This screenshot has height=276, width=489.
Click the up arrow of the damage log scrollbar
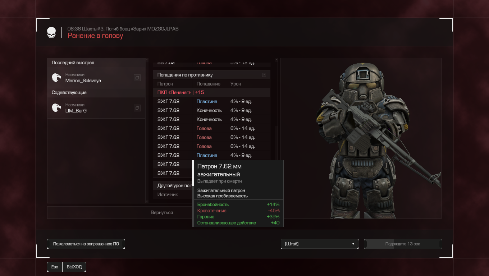(x=276, y=60)
